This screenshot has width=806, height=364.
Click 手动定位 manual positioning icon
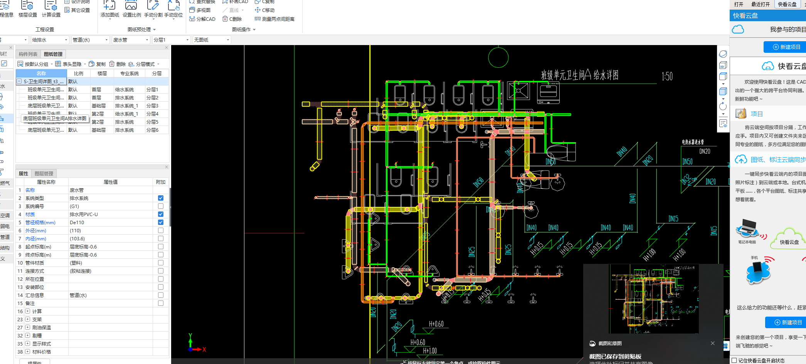pos(173,9)
